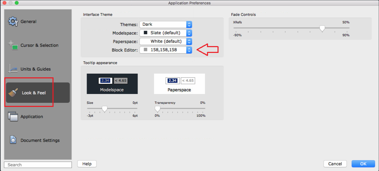Select the Modelspace tooltip preview

112,84
